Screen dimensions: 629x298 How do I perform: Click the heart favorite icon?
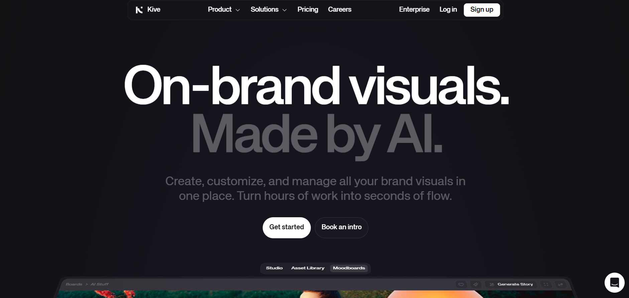click(461, 284)
